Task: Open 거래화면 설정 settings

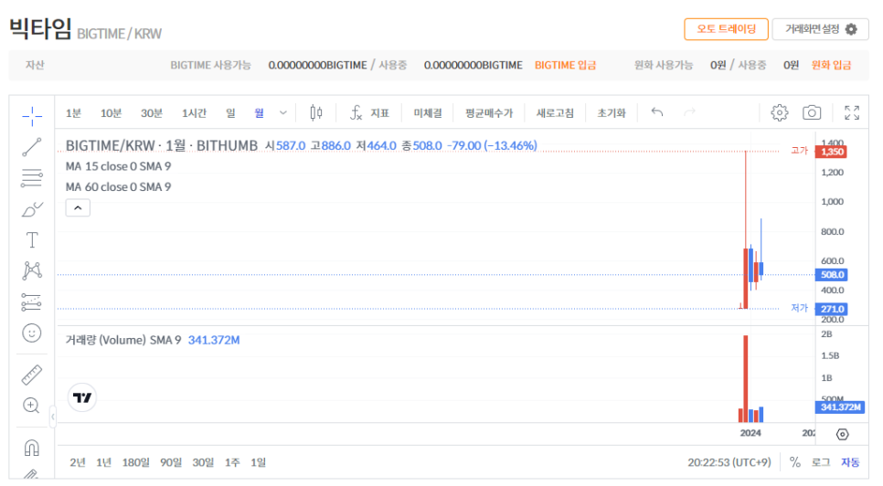Action: 820,28
